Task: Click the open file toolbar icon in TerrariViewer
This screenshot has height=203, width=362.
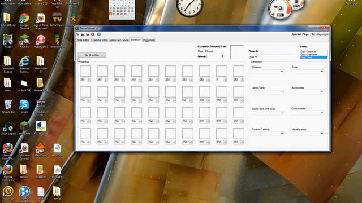Action: click(x=78, y=34)
